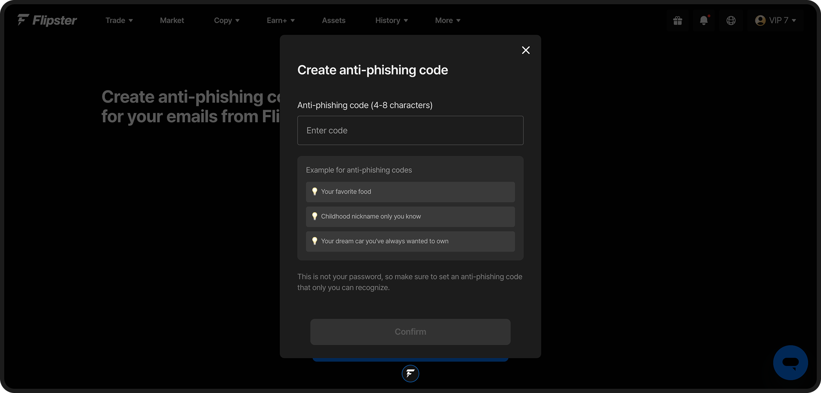821x393 pixels.
Task: Open the language globe icon
Action: coord(731,20)
